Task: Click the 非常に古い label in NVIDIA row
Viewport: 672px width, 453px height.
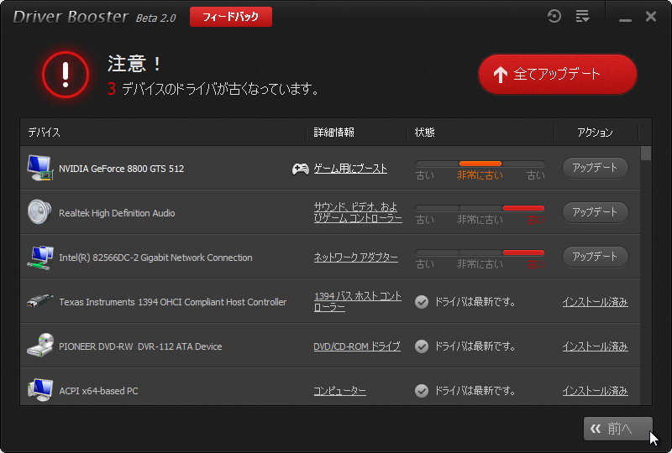Action: click(x=480, y=175)
